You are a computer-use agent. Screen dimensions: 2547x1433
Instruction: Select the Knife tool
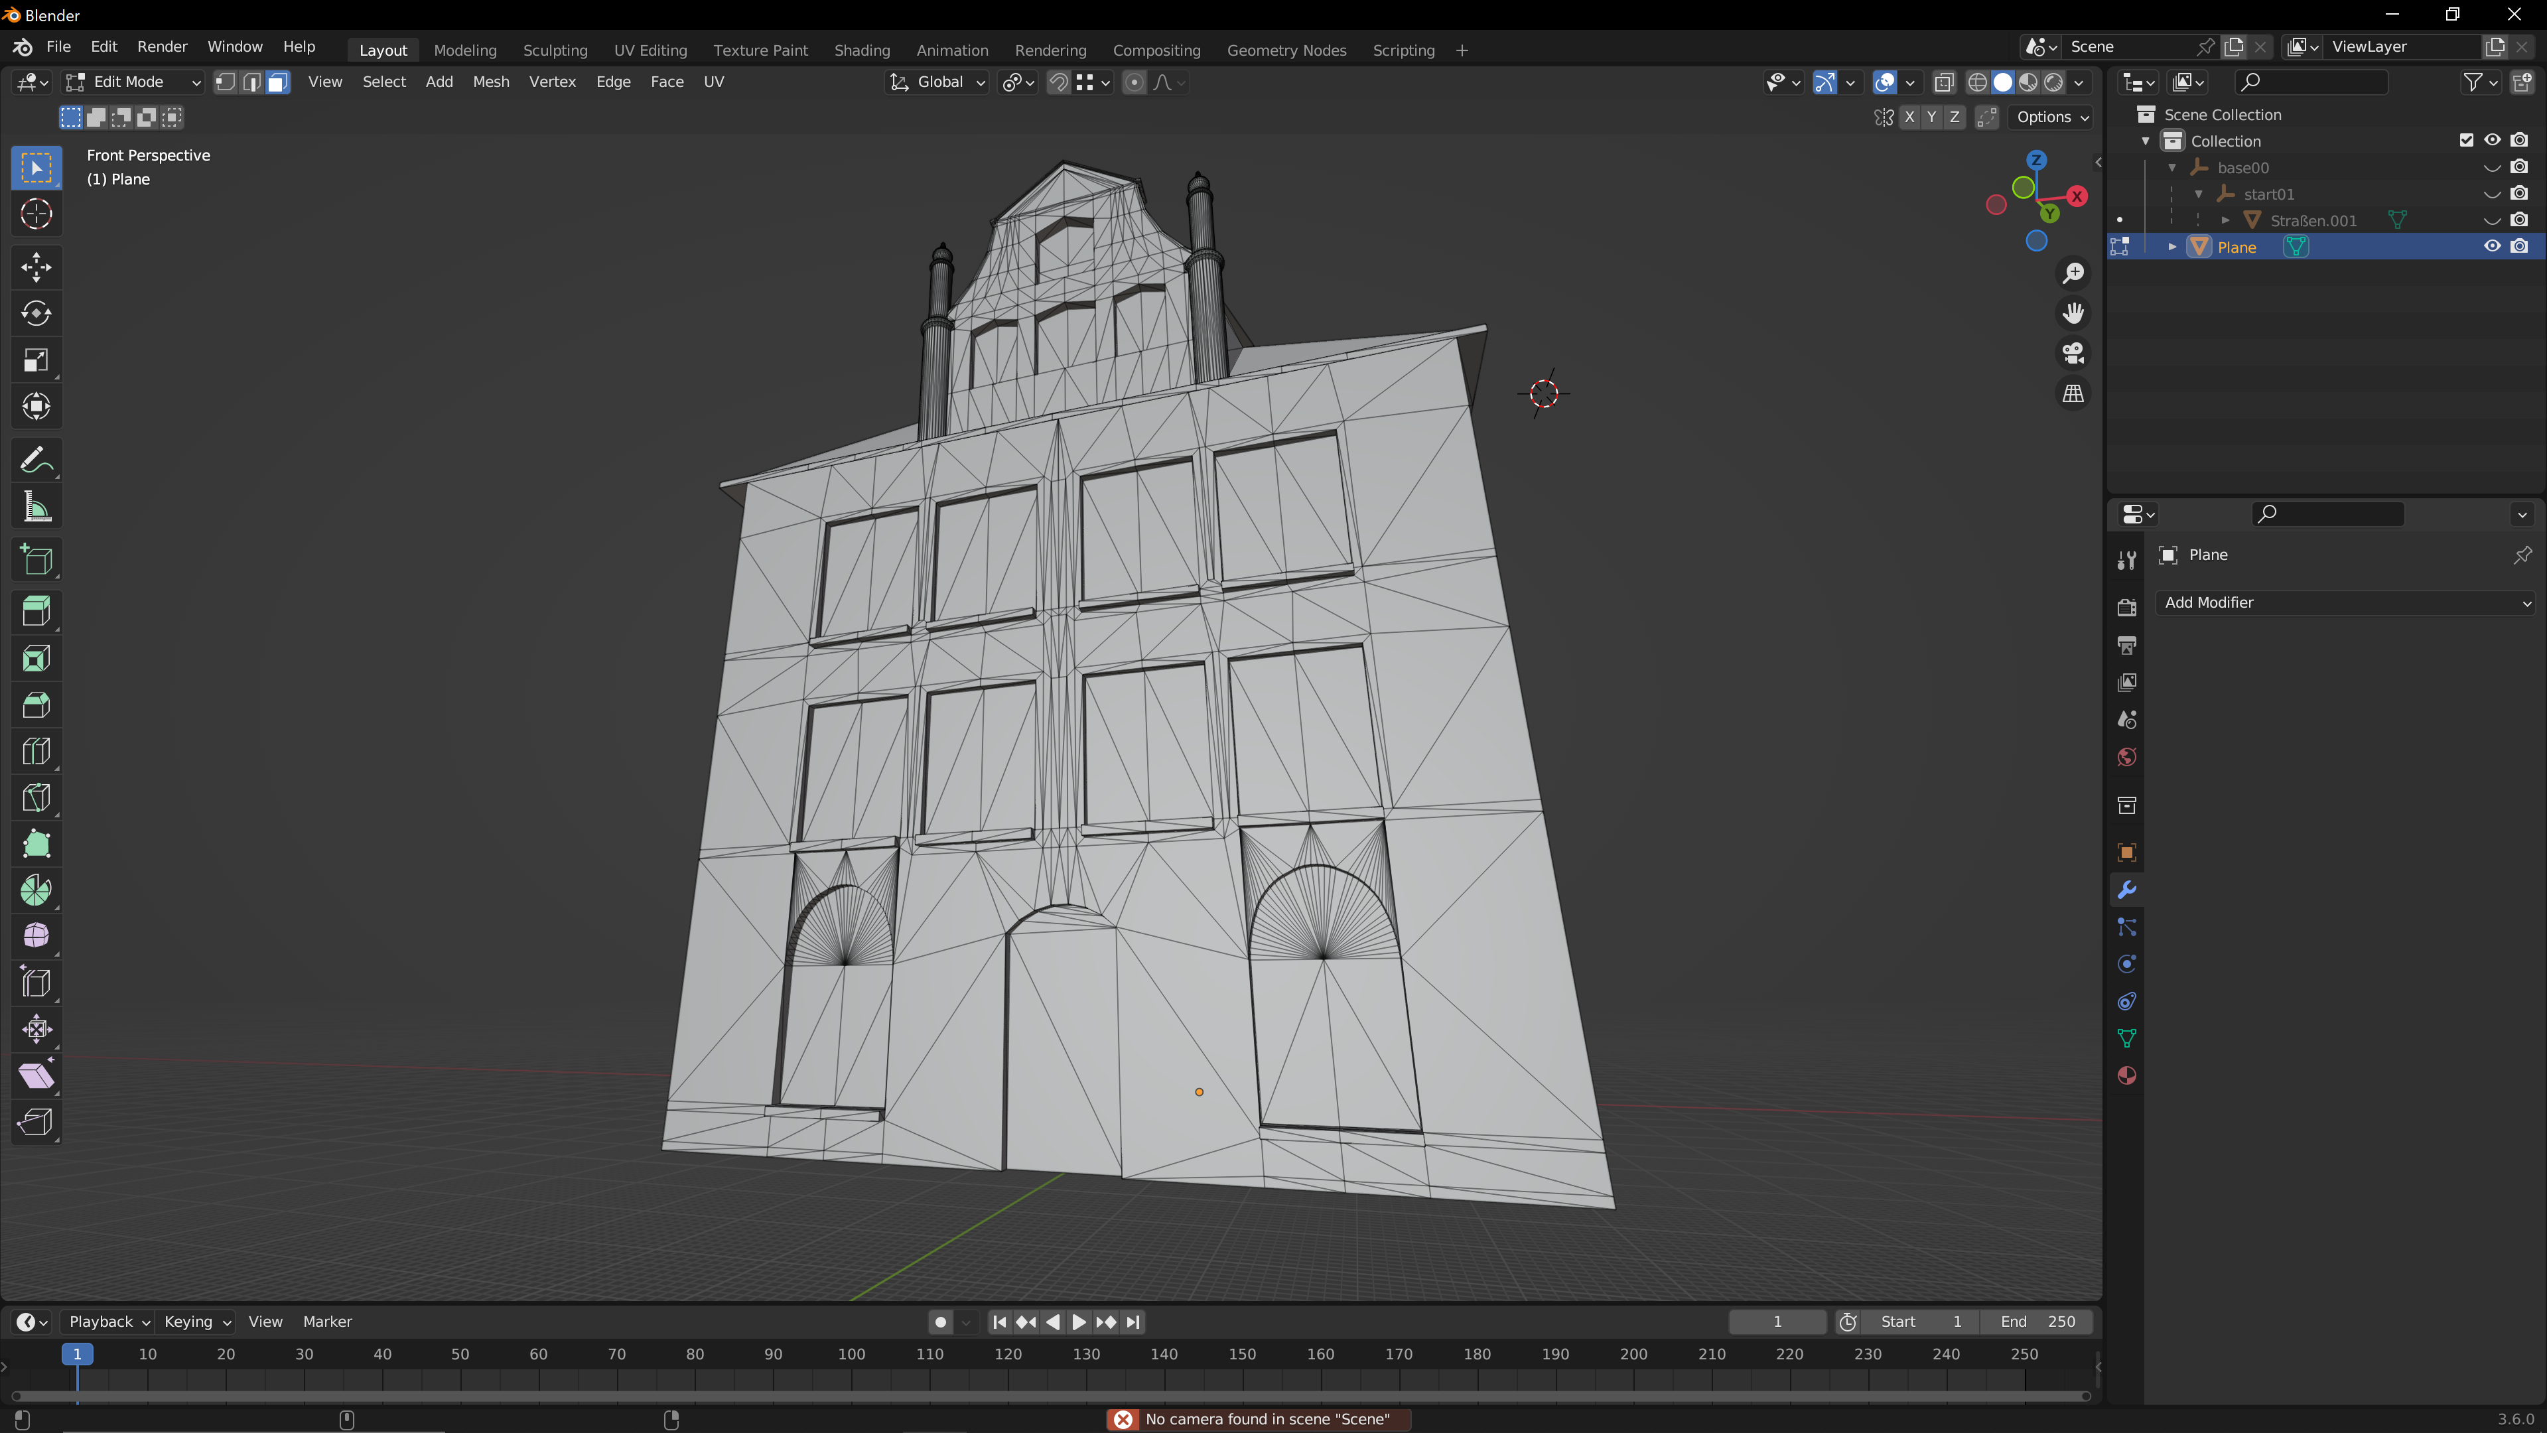[x=36, y=797]
